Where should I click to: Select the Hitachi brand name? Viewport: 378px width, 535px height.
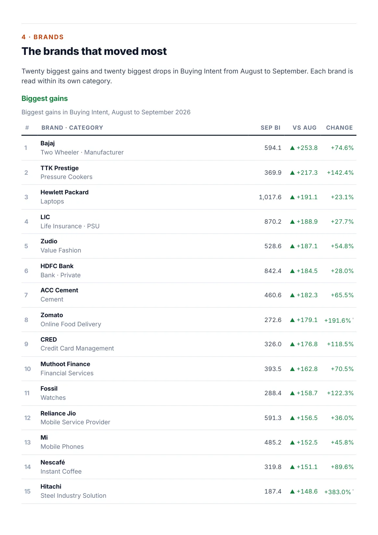tap(51, 487)
